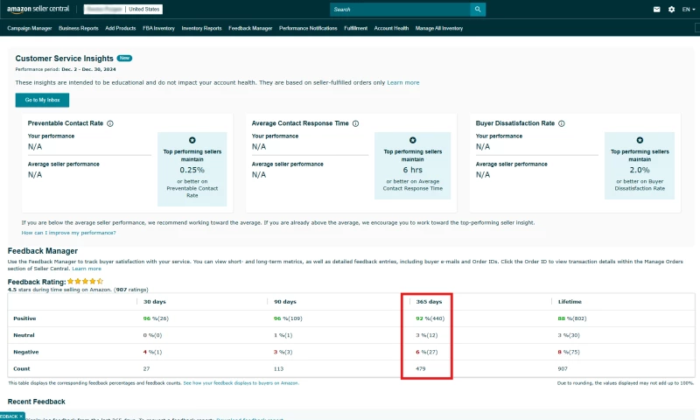Select Manage All Inventory in the navigation
This screenshot has height=420, width=700.
coord(439,28)
